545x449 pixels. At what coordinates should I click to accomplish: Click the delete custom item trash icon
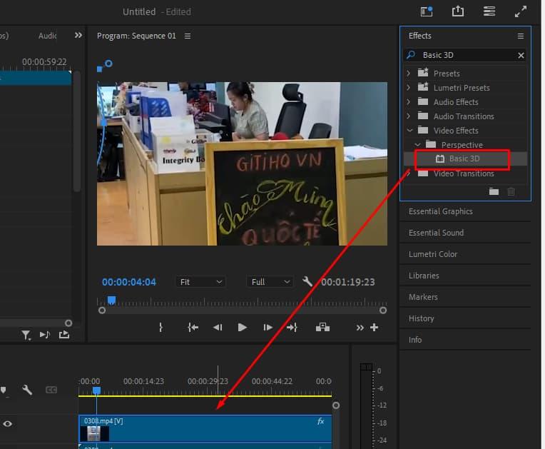(x=511, y=191)
